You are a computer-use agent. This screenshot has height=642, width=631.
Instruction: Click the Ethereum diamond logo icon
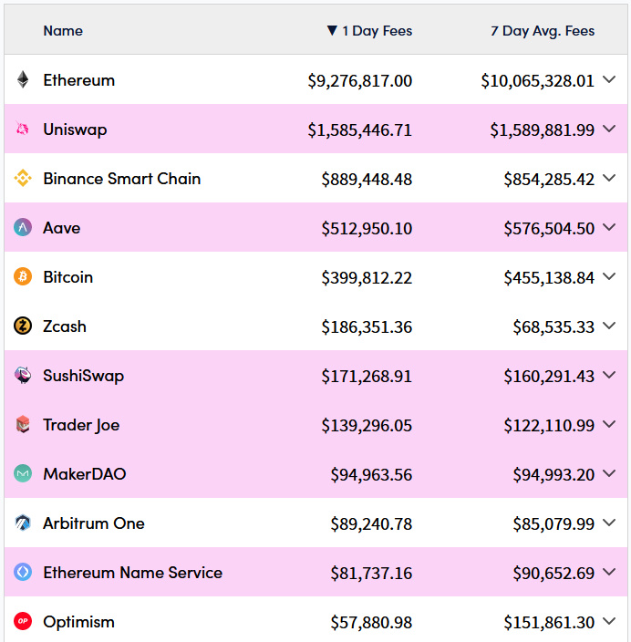coord(23,80)
